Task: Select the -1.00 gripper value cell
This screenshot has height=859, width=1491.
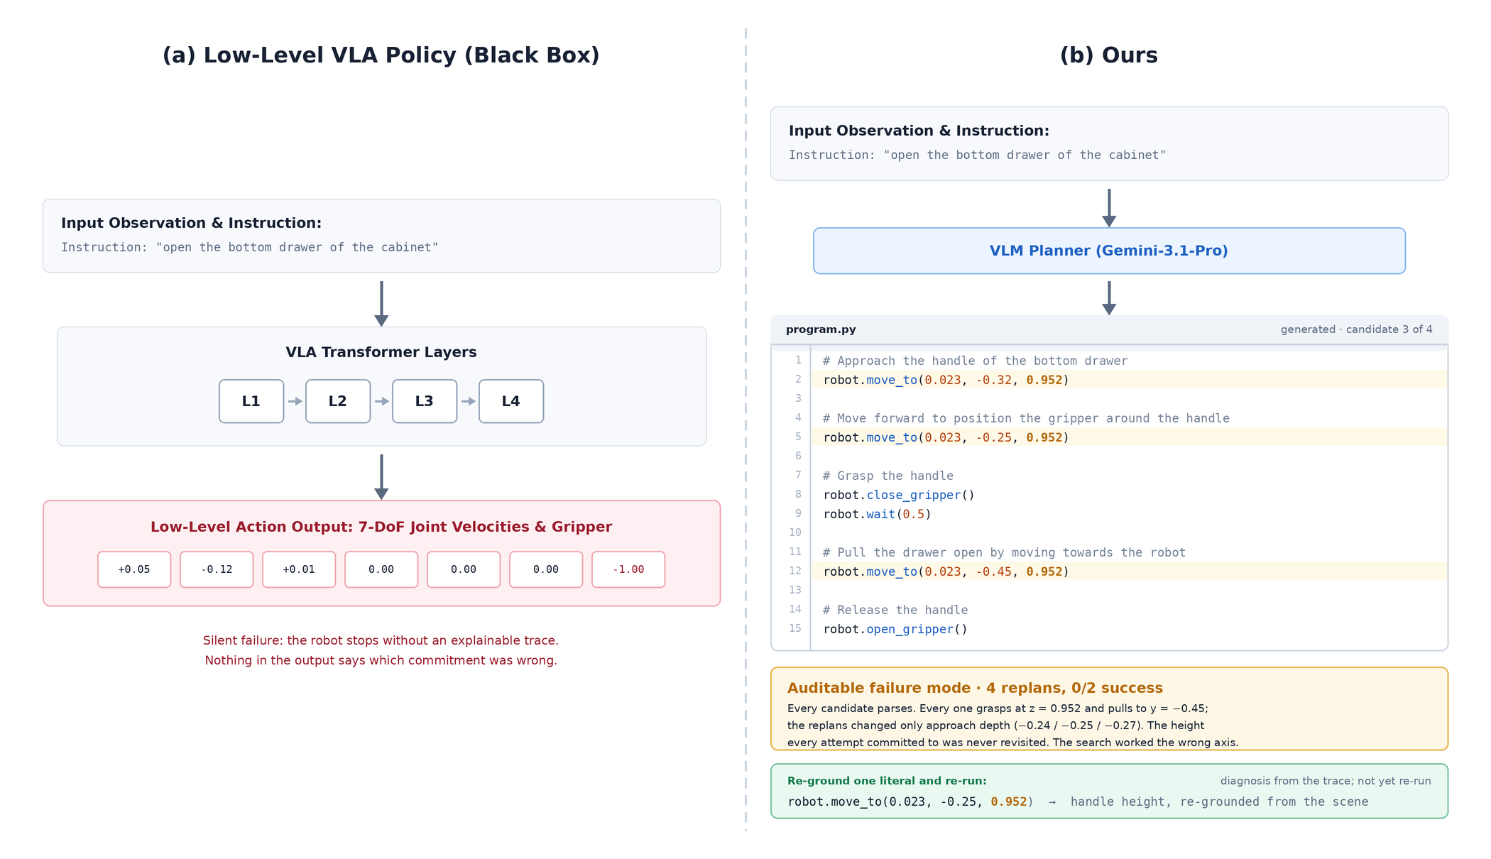Action: point(628,569)
